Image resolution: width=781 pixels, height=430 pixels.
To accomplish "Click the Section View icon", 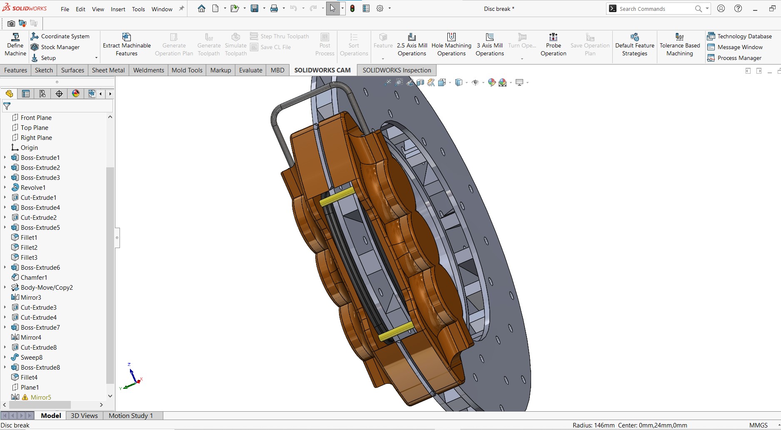I will click(x=421, y=82).
